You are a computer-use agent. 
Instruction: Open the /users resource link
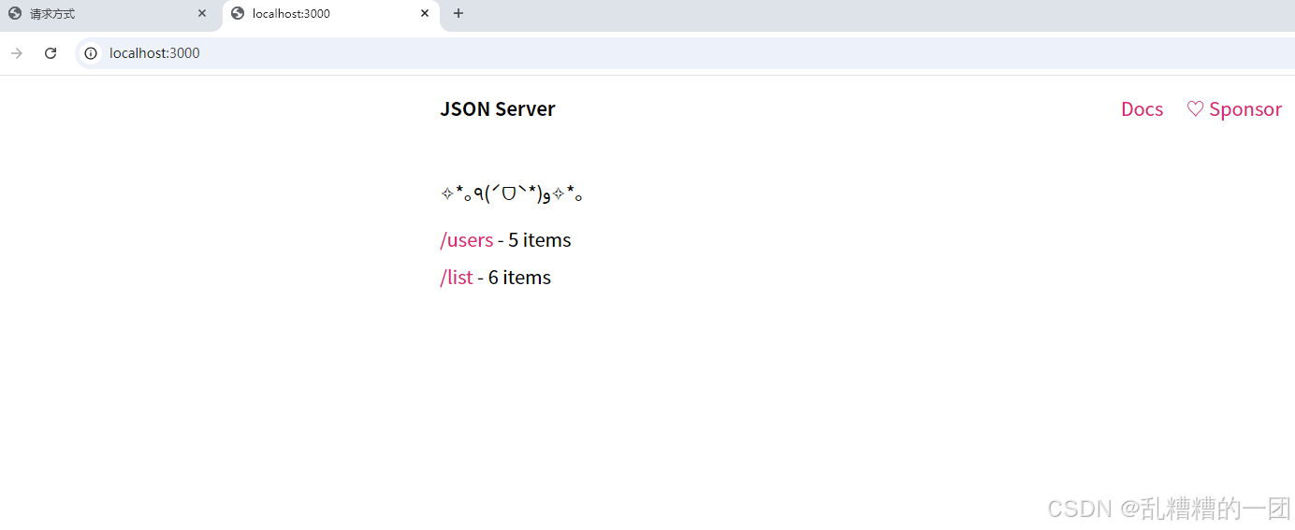pyautogui.click(x=467, y=240)
